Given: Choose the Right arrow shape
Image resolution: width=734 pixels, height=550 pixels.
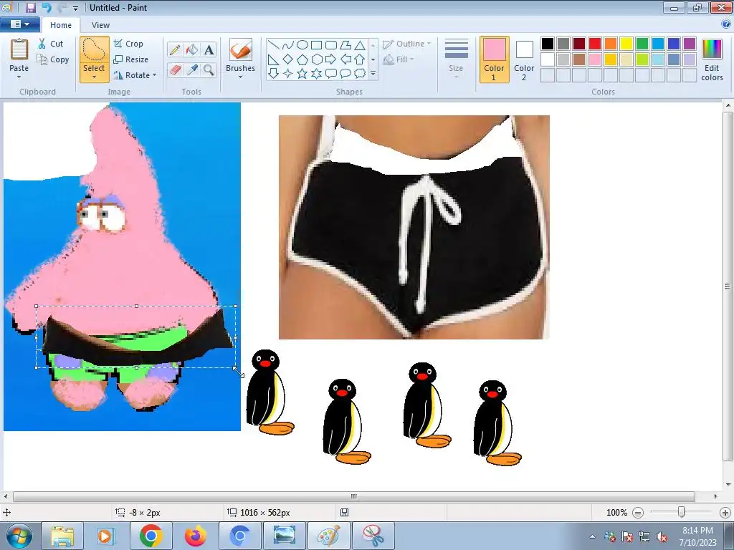Looking at the screenshot, I should tap(331, 59).
